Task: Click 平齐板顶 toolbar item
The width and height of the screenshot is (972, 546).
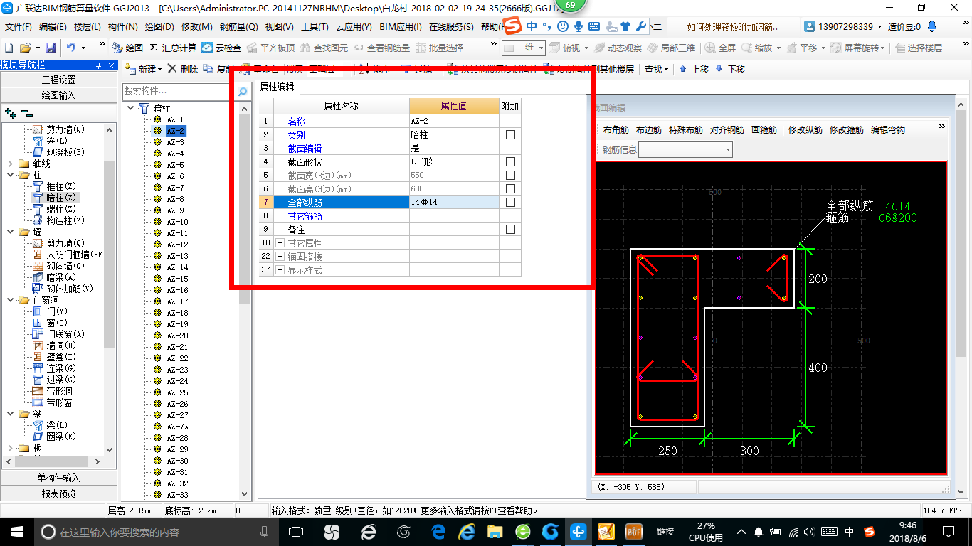Action: pos(270,48)
